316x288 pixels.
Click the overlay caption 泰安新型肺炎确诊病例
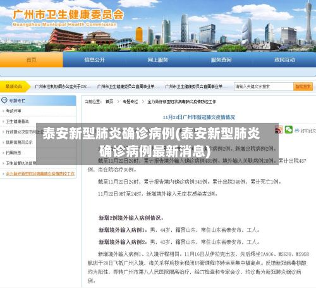tap(151, 142)
